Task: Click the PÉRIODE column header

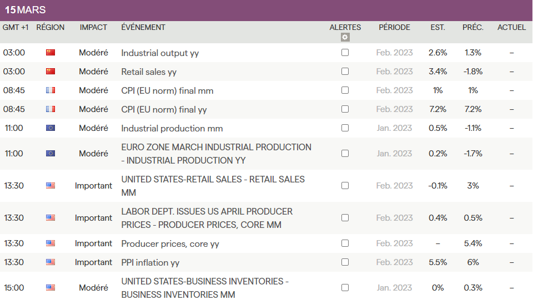Action: 394,27
